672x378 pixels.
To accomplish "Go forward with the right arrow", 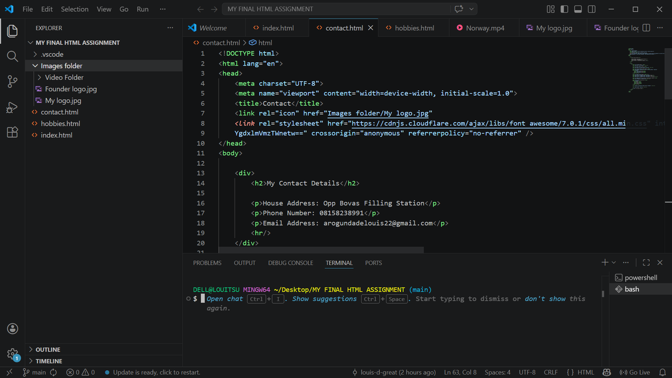I will coord(214,9).
